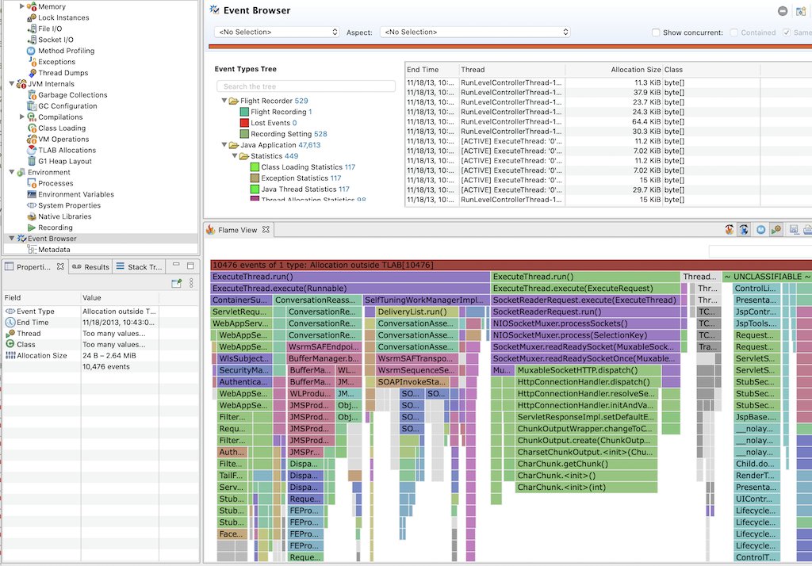Click the flame graph view toolbar icon
812x566 pixels.
(x=730, y=230)
